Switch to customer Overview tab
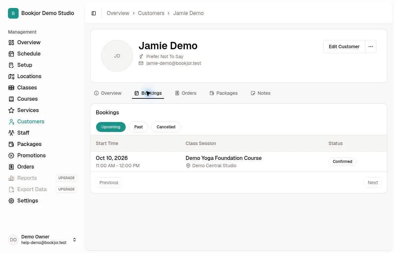The width and height of the screenshot is (395, 253). [108, 93]
